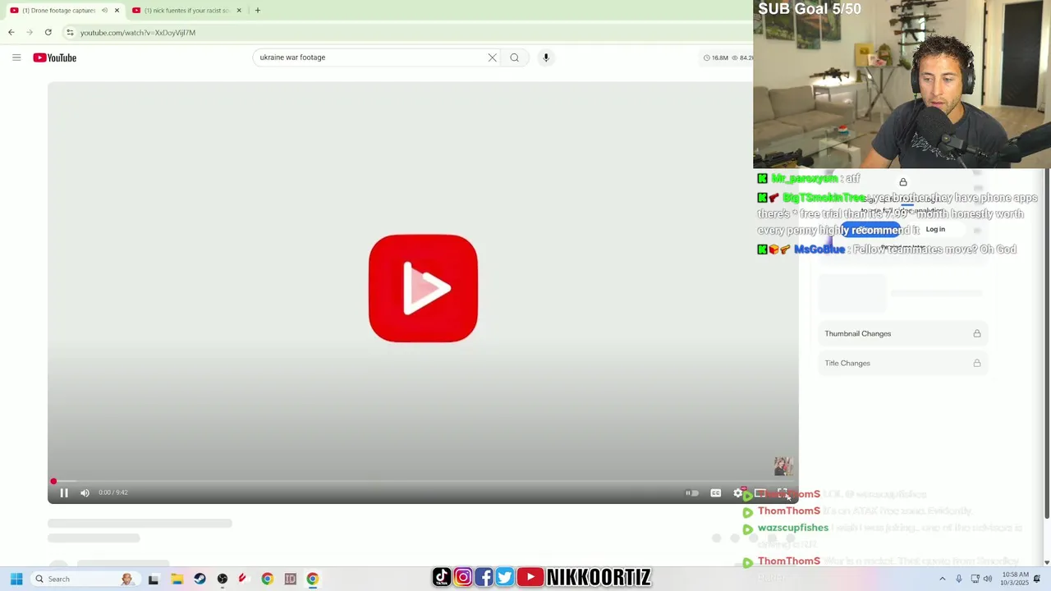Run search with magnifying glass button
1051x591 pixels.
pos(515,57)
